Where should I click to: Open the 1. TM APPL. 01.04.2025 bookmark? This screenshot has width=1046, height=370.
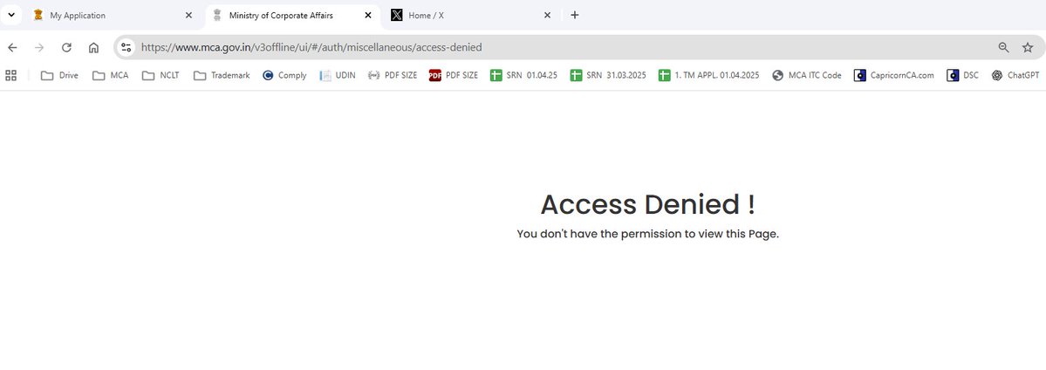(709, 75)
